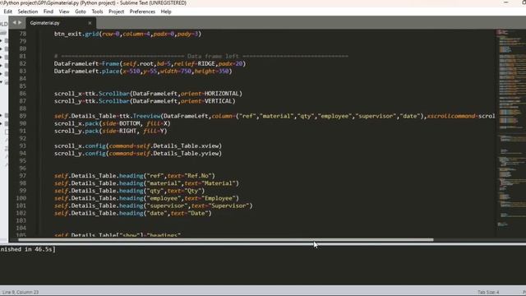Close the Gpimaterial.py tab
Viewport: 526px width, 296px height.
90,23
